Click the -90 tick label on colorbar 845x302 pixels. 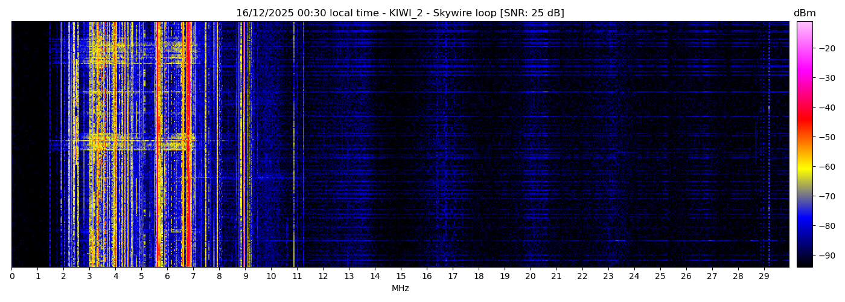[x=826, y=255]
